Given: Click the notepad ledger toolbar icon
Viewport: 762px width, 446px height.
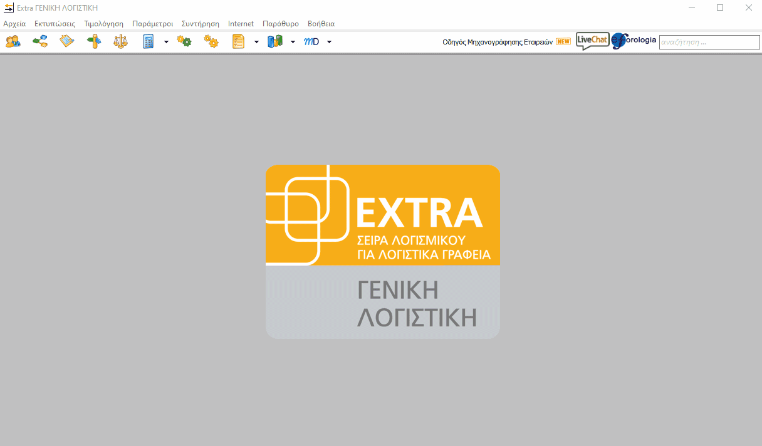Looking at the screenshot, I should click(67, 41).
